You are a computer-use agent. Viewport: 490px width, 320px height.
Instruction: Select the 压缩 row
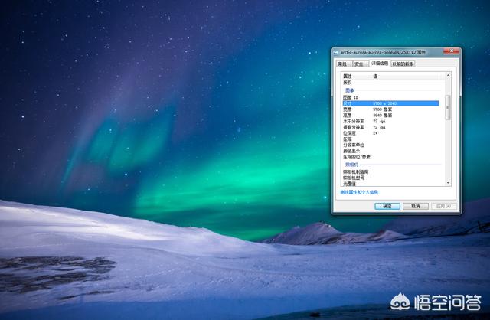point(390,139)
